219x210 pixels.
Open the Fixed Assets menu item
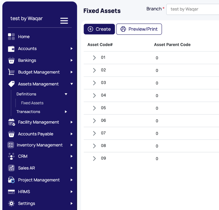coord(32,103)
